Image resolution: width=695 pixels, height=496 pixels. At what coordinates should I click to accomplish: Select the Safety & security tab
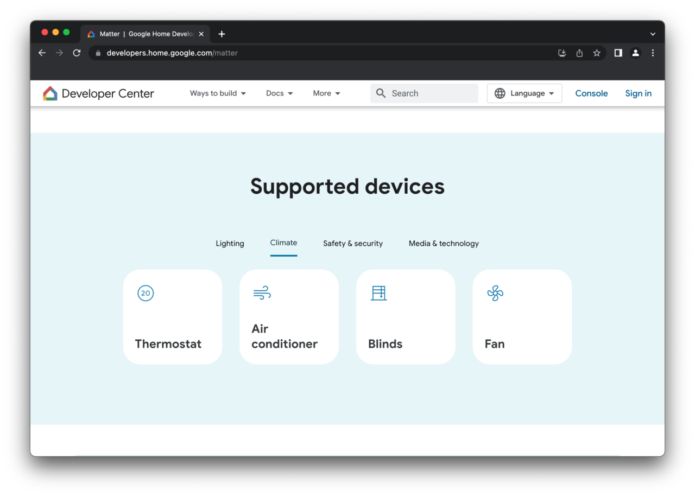tap(352, 243)
